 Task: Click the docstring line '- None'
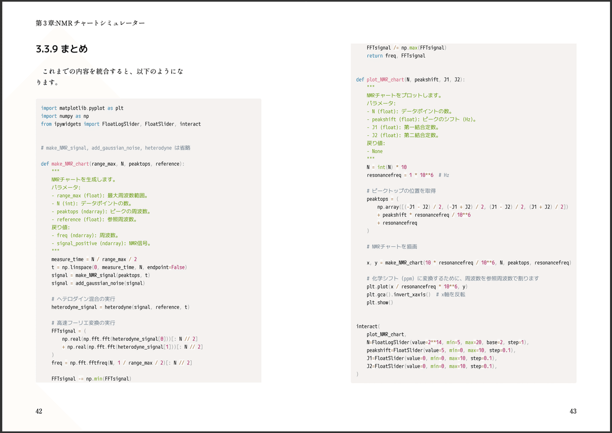click(374, 151)
